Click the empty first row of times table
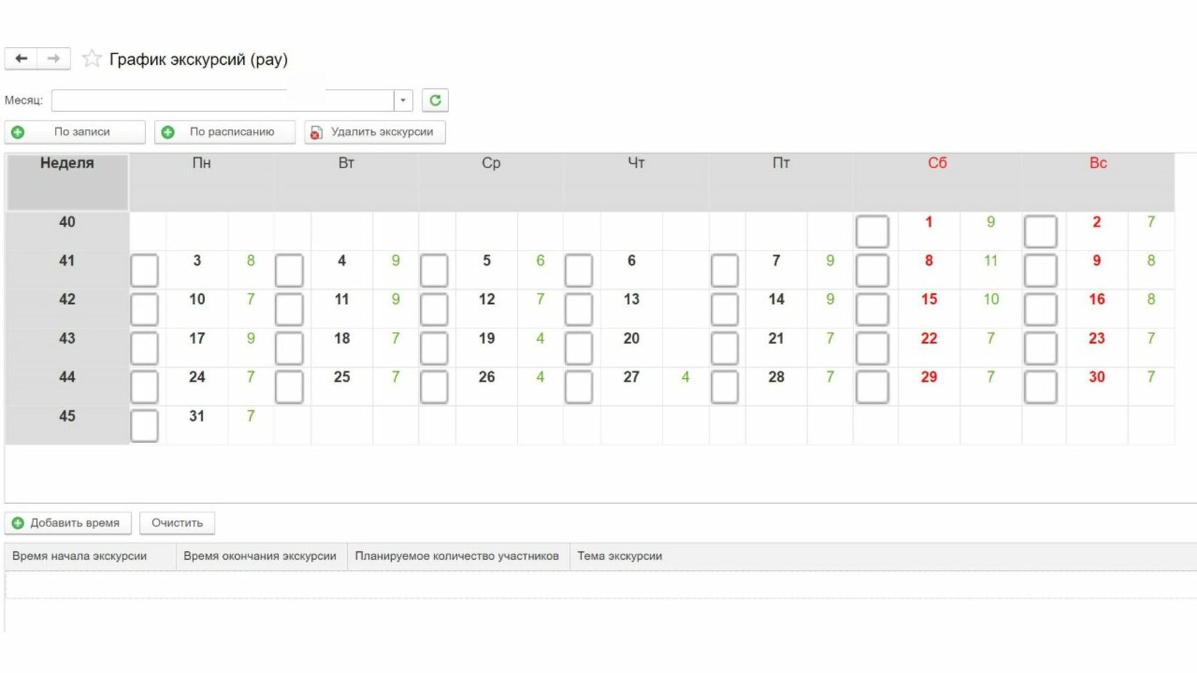1197x673 pixels. tap(601, 585)
